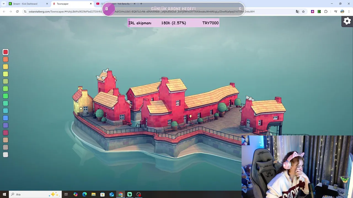Open the tab search dropdown arrow
The height and width of the screenshot is (198, 353).
[4, 4]
